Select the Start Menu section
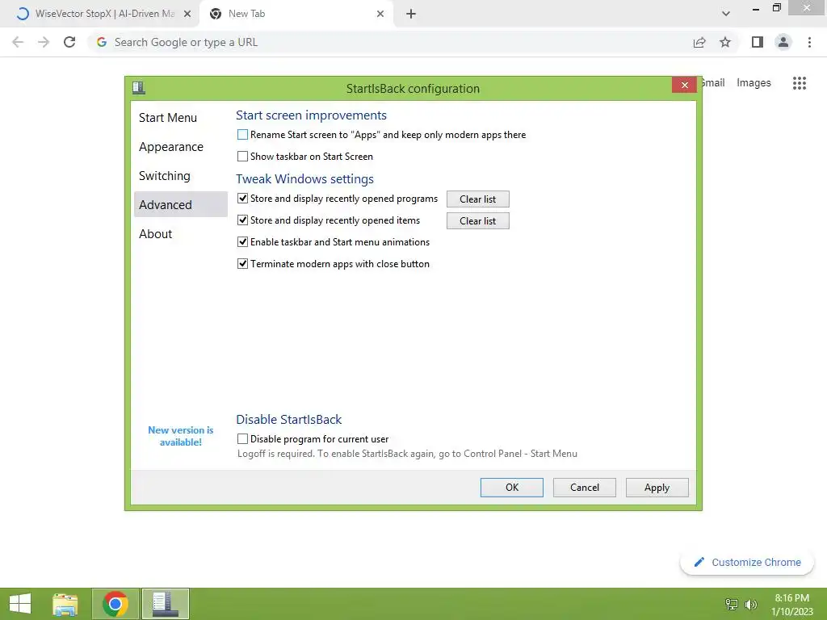The width and height of the screenshot is (827, 620). (x=180, y=118)
